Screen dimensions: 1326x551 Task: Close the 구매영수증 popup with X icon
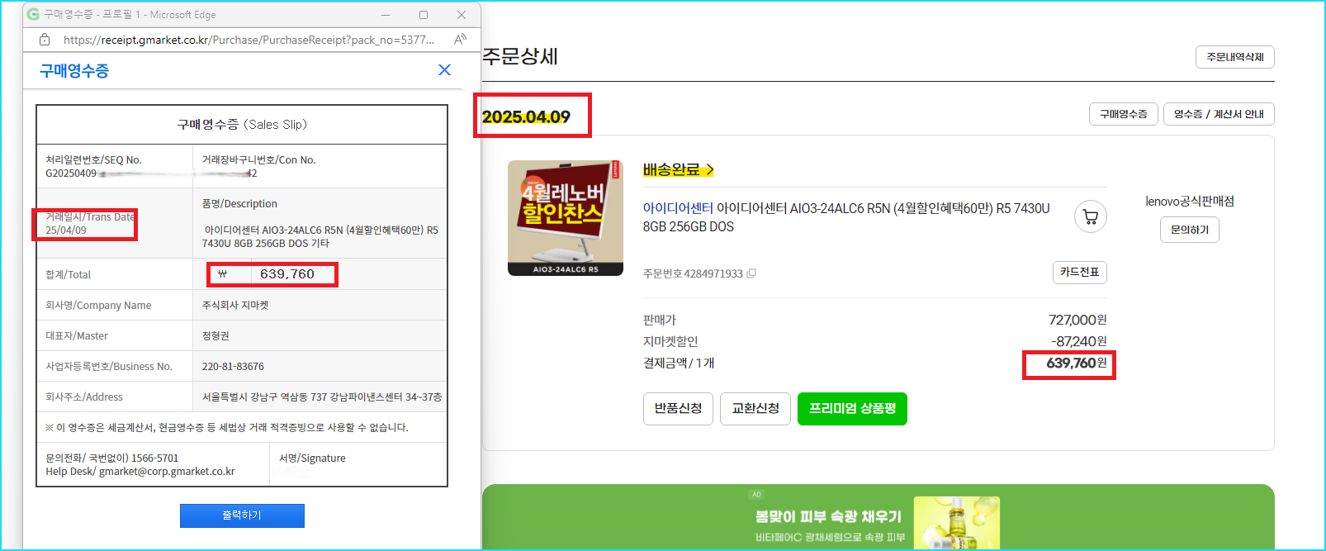click(x=444, y=70)
